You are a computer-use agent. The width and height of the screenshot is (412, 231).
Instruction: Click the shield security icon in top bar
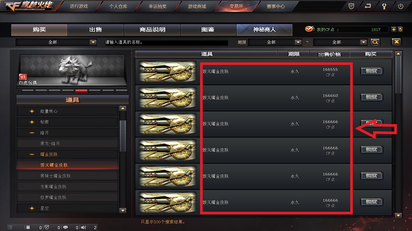351,6
